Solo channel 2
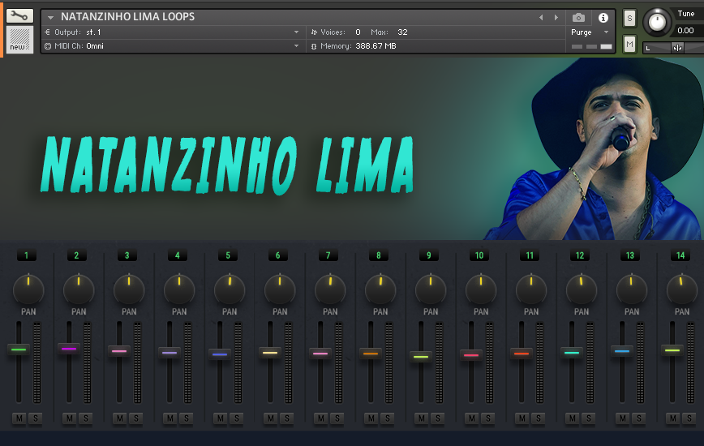704x446 pixels. click(x=86, y=418)
